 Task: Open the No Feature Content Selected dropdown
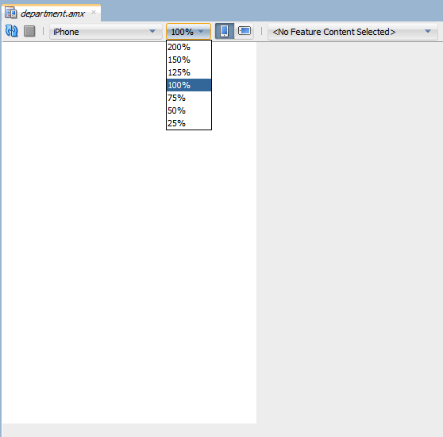point(352,32)
